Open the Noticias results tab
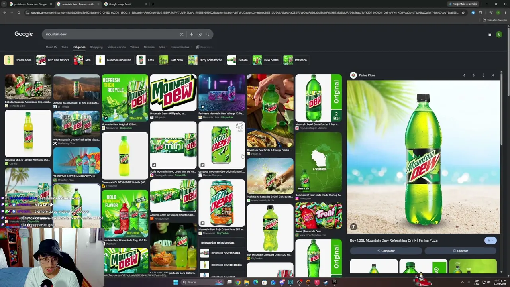 pyautogui.click(x=149, y=47)
